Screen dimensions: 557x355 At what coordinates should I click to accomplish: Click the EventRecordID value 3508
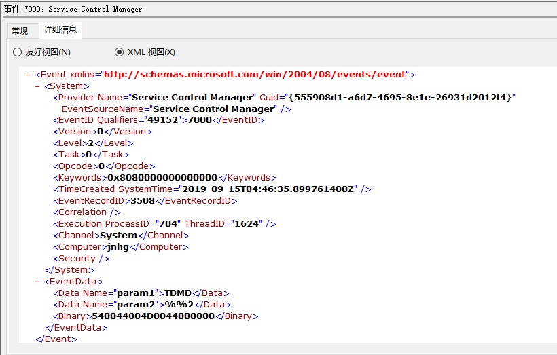point(143,200)
